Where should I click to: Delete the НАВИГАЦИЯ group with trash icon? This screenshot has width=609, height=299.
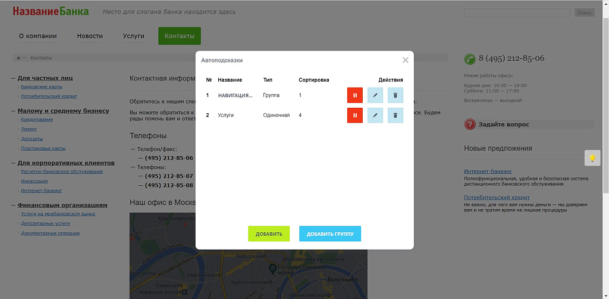pyautogui.click(x=395, y=95)
